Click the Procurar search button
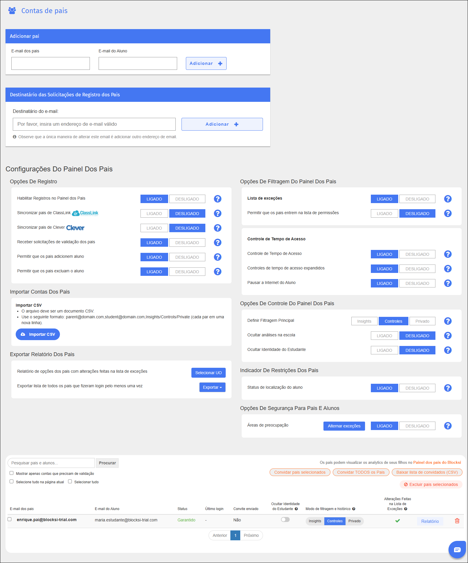 point(107,463)
